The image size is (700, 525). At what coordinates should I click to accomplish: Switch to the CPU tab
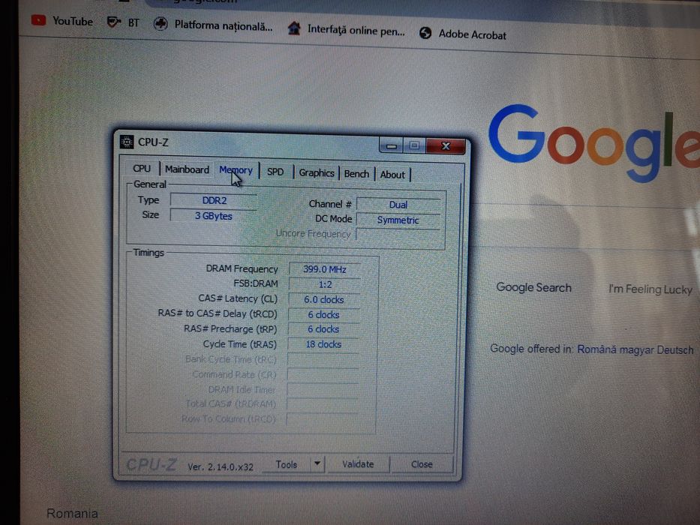click(142, 168)
